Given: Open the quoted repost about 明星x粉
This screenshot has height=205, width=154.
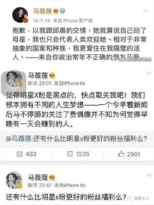Looking at the screenshot, I should (77, 139).
